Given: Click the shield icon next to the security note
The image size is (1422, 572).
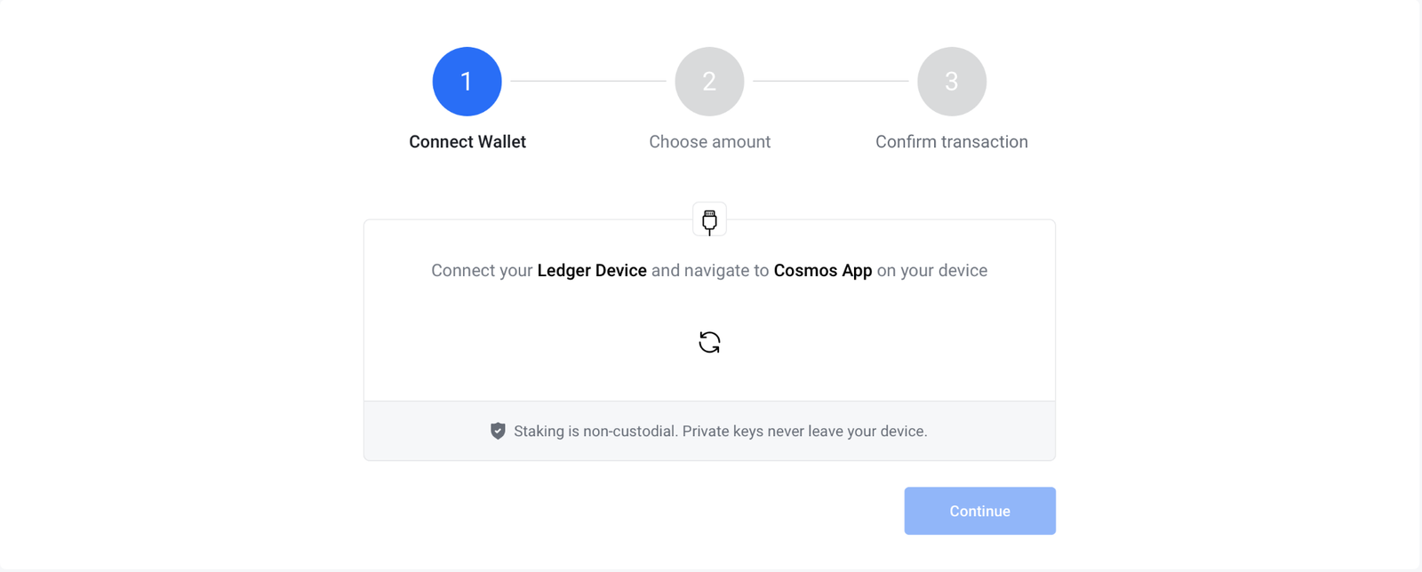Looking at the screenshot, I should [499, 431].
